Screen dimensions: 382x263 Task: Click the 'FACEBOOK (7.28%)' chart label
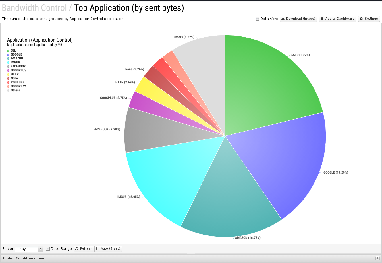point(107,129)
